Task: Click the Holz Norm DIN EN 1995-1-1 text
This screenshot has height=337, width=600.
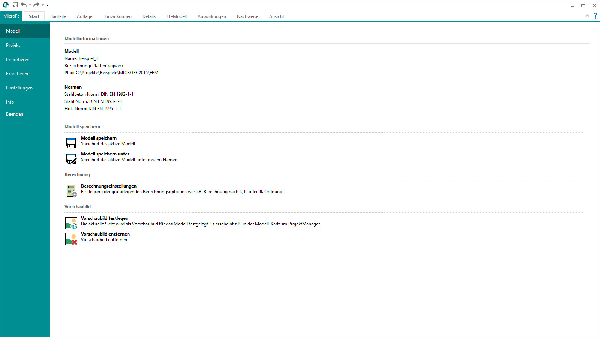Action: 93,109
